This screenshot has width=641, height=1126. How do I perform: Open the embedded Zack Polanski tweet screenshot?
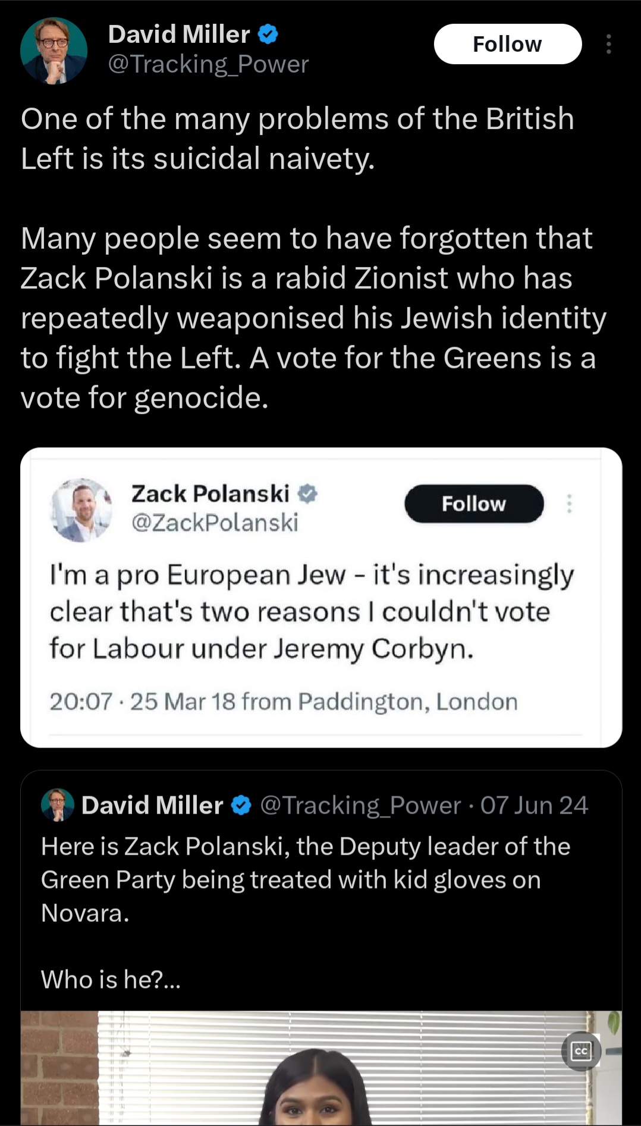tap(321, 597)
